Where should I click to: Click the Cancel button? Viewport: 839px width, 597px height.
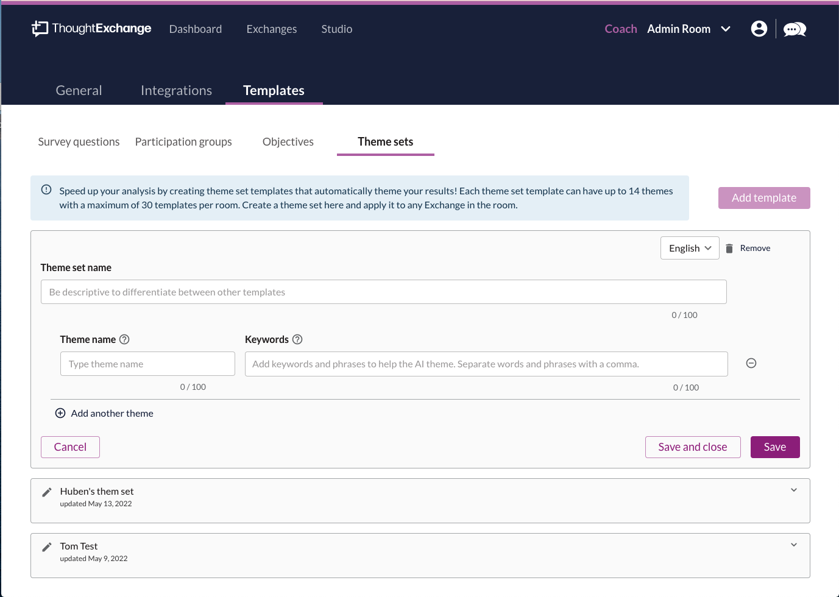click(70, 447)
